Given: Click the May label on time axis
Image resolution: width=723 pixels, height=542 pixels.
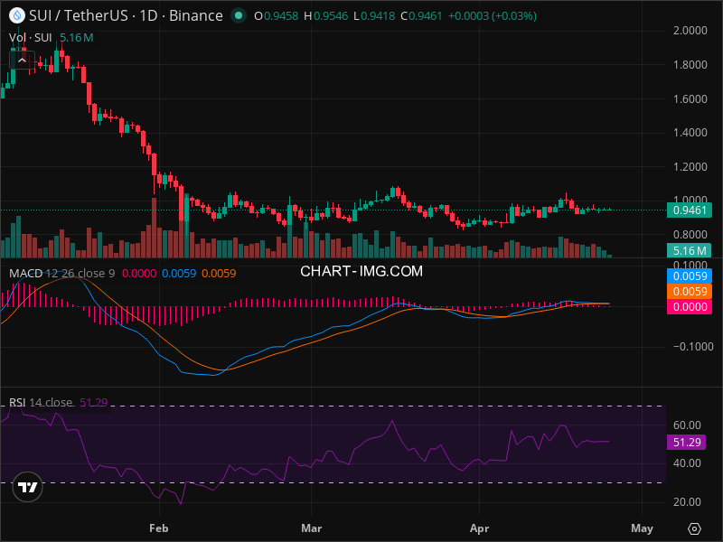Looking at the screenshot, I should [642, 528].
